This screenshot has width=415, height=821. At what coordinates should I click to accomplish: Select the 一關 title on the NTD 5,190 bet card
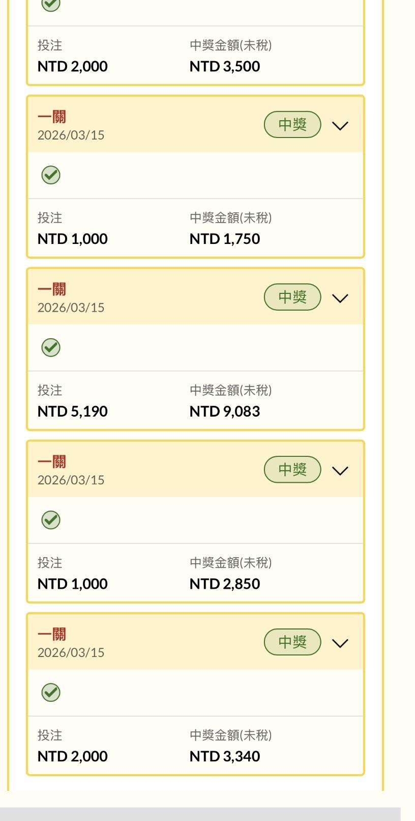[52, 289]
